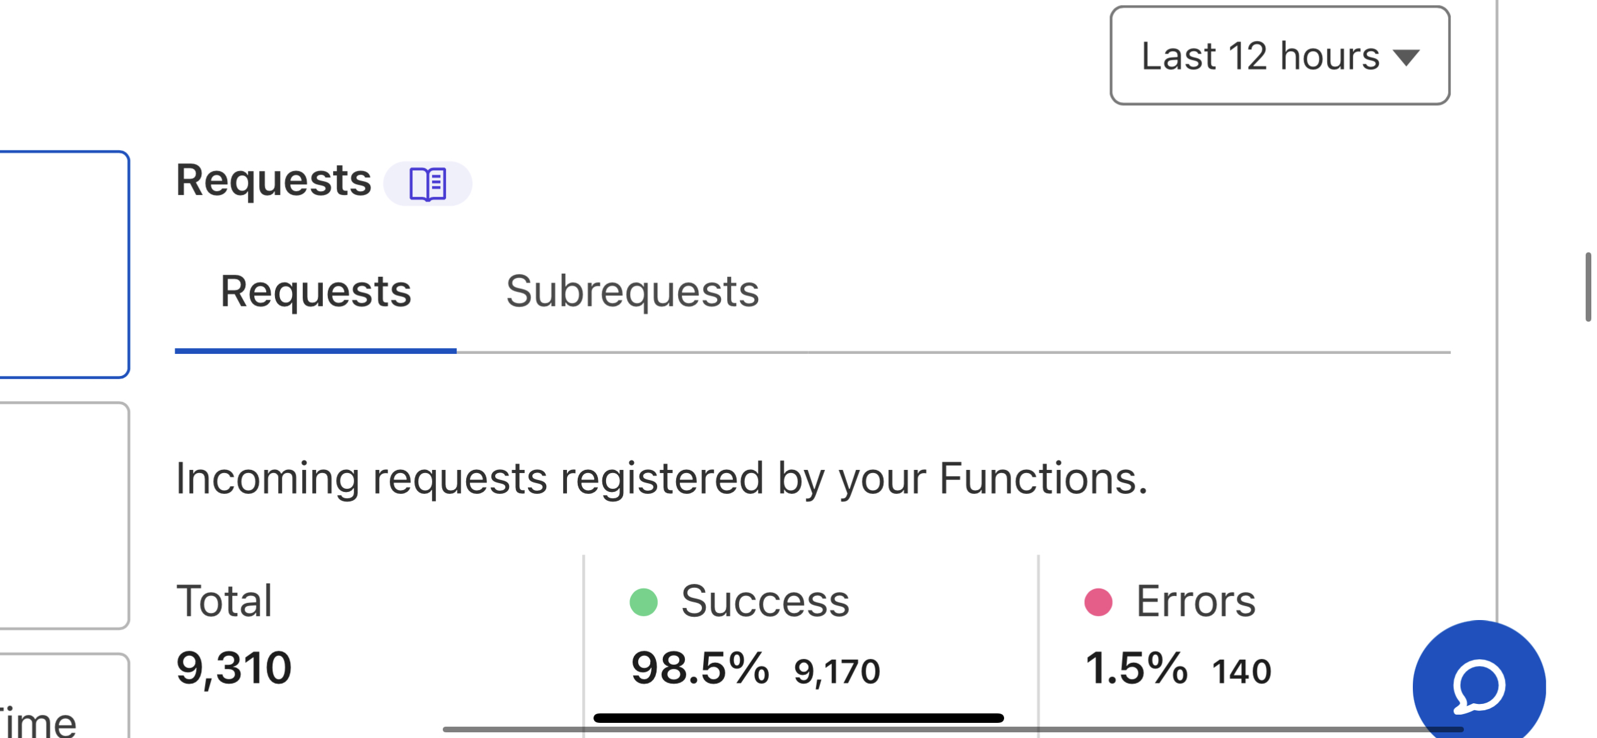The width and height of the screenshot is (1597, 738).
Task: Select the blue-outlined metric card
Action: [63, 264]
